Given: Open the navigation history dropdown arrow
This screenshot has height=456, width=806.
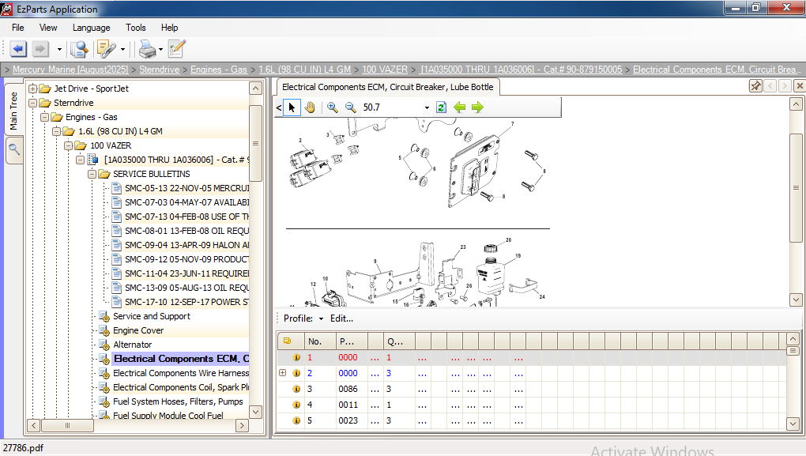Looking at the screenshot, I should (59, 50).
